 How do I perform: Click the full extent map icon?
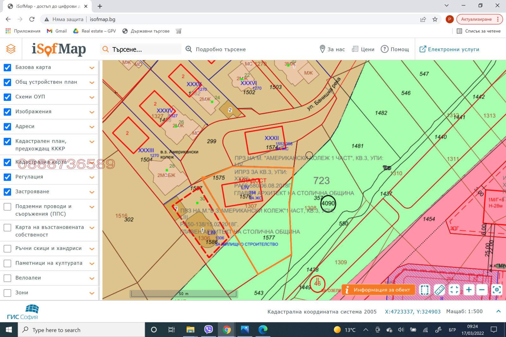[x=454, y=290]
